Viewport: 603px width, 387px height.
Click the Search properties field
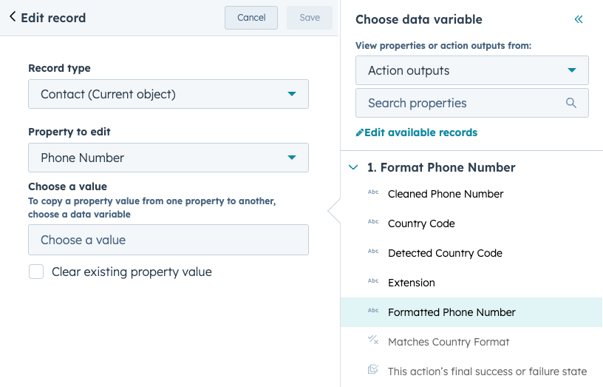tap(462, 103)
